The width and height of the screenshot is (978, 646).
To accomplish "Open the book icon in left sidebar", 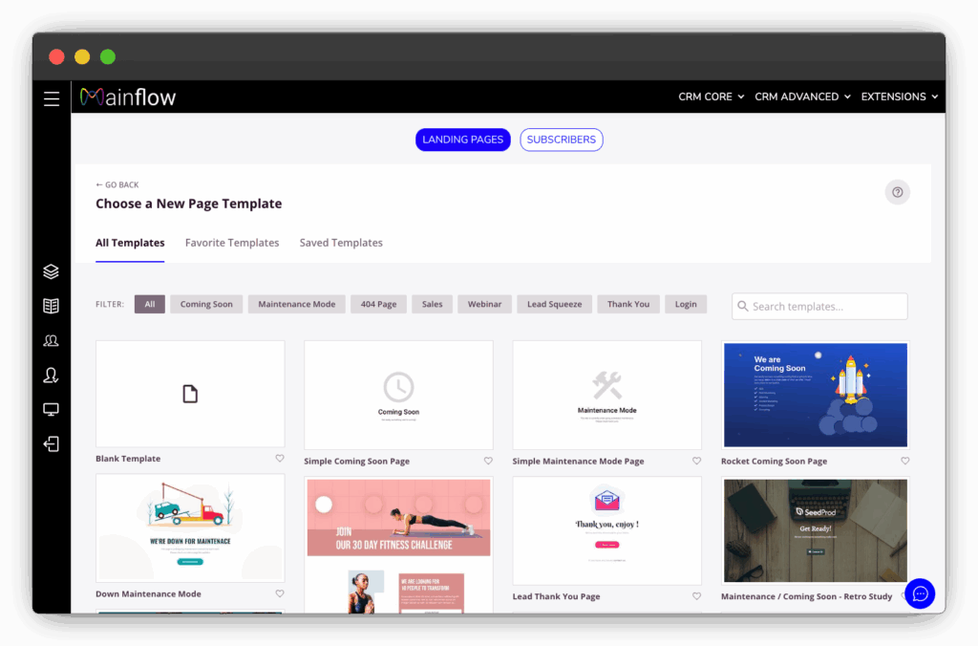I will click(52, 306).
